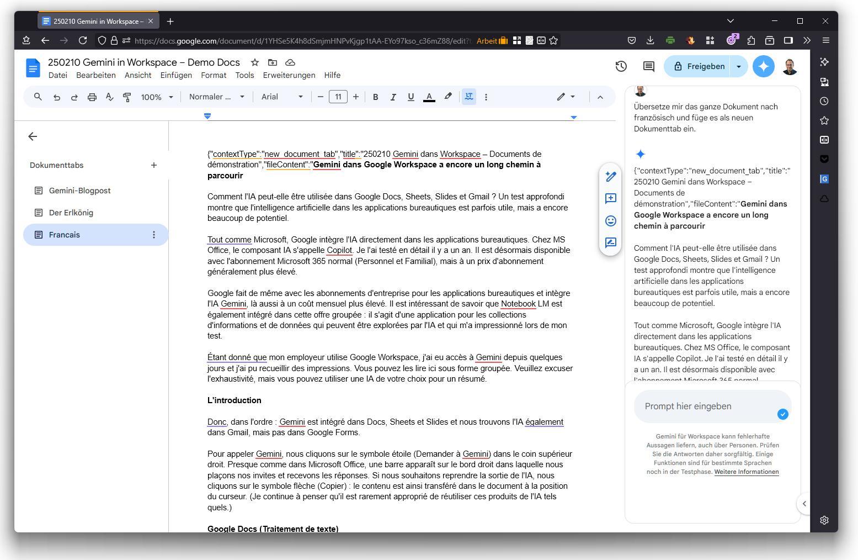Screen dimensions: 858x560
Task: Open the Google account profile picture
Action: tap(790, 66)
